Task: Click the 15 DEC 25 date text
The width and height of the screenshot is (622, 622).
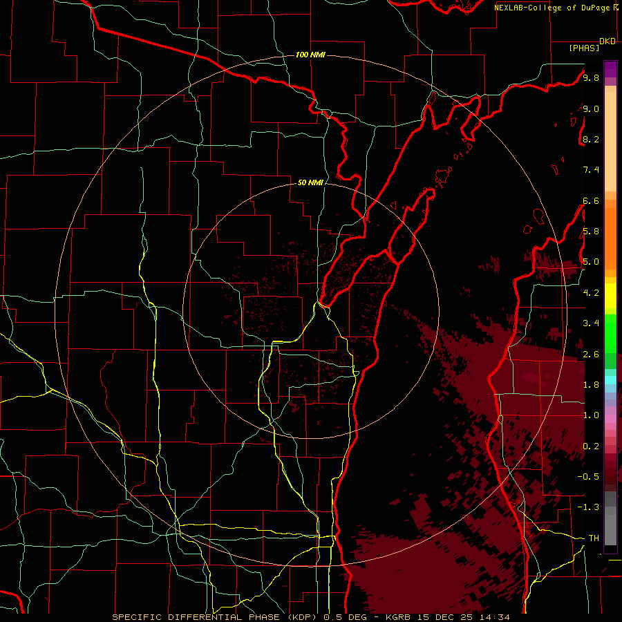Action: point(445,617)
